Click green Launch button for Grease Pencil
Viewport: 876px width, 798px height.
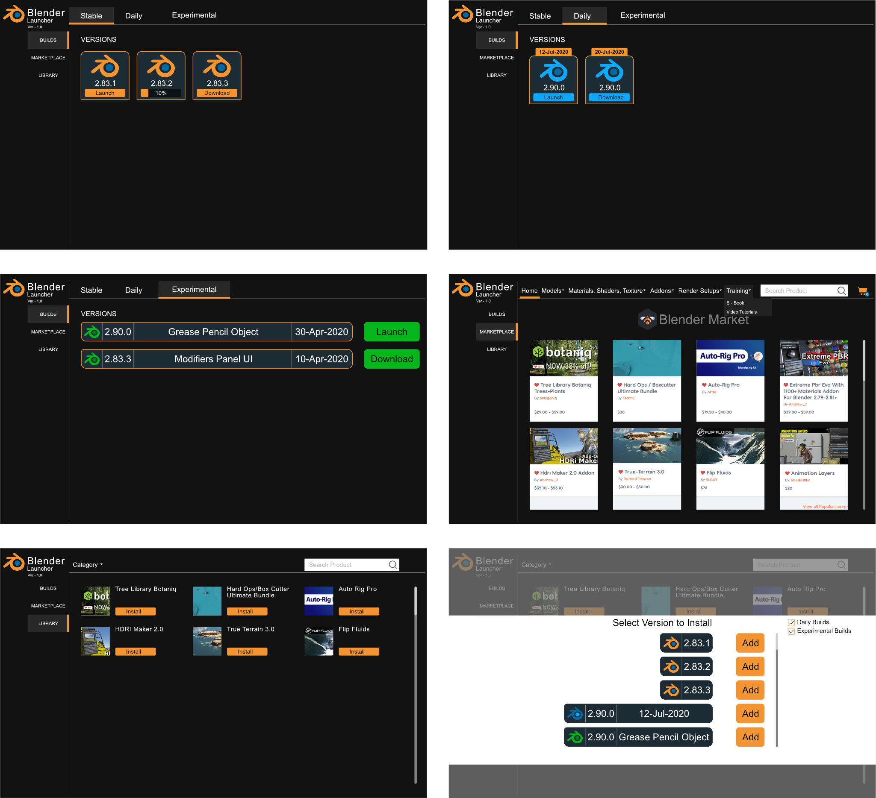point(392,332)
